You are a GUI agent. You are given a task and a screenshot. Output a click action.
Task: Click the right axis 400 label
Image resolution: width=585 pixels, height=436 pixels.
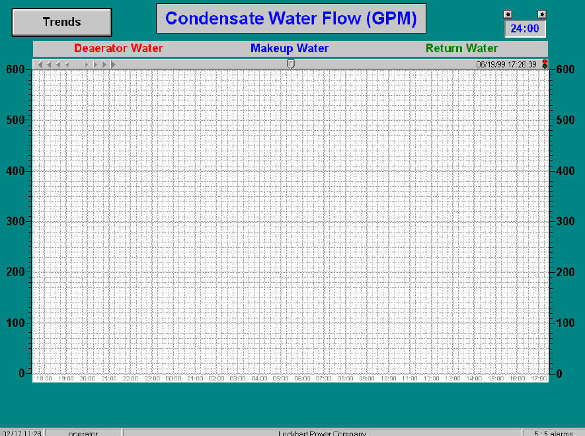(566, 171)
